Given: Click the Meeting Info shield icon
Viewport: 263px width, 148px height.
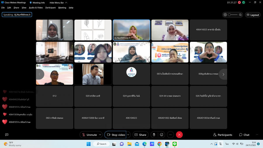Looking at the screenshot, I should [31, 3].
